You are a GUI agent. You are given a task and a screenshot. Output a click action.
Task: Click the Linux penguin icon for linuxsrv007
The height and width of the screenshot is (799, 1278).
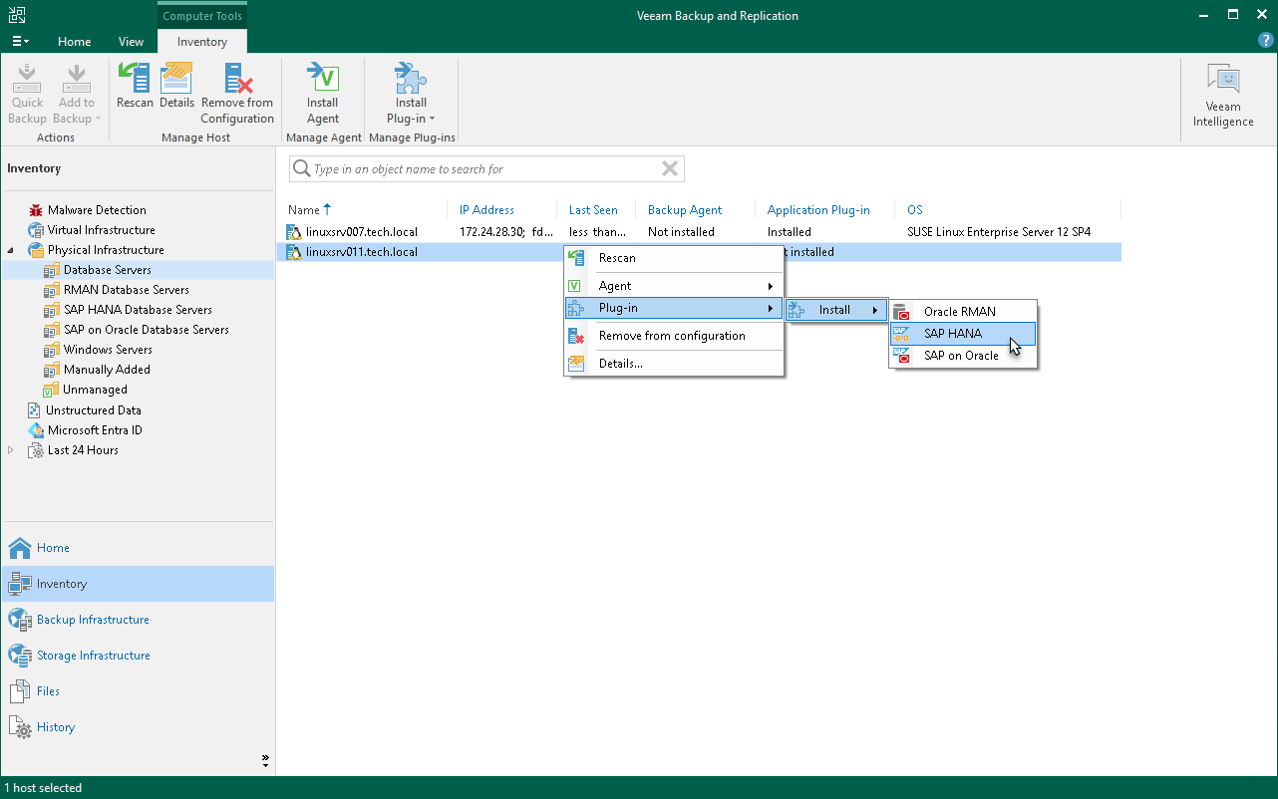(x=294, y=232)
